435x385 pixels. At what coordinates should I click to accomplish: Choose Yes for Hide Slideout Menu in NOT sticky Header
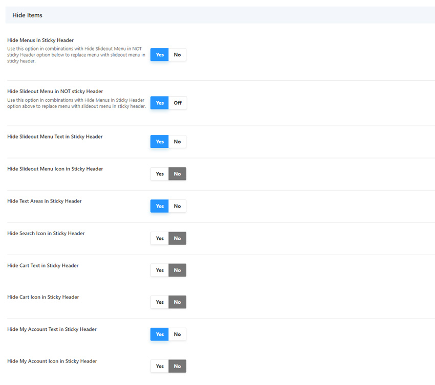pyautogui.click(x=160, y=103)
